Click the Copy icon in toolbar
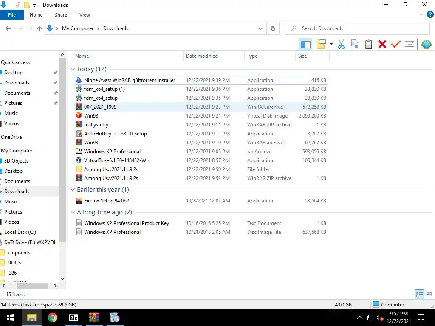 [x=355, y=44]
